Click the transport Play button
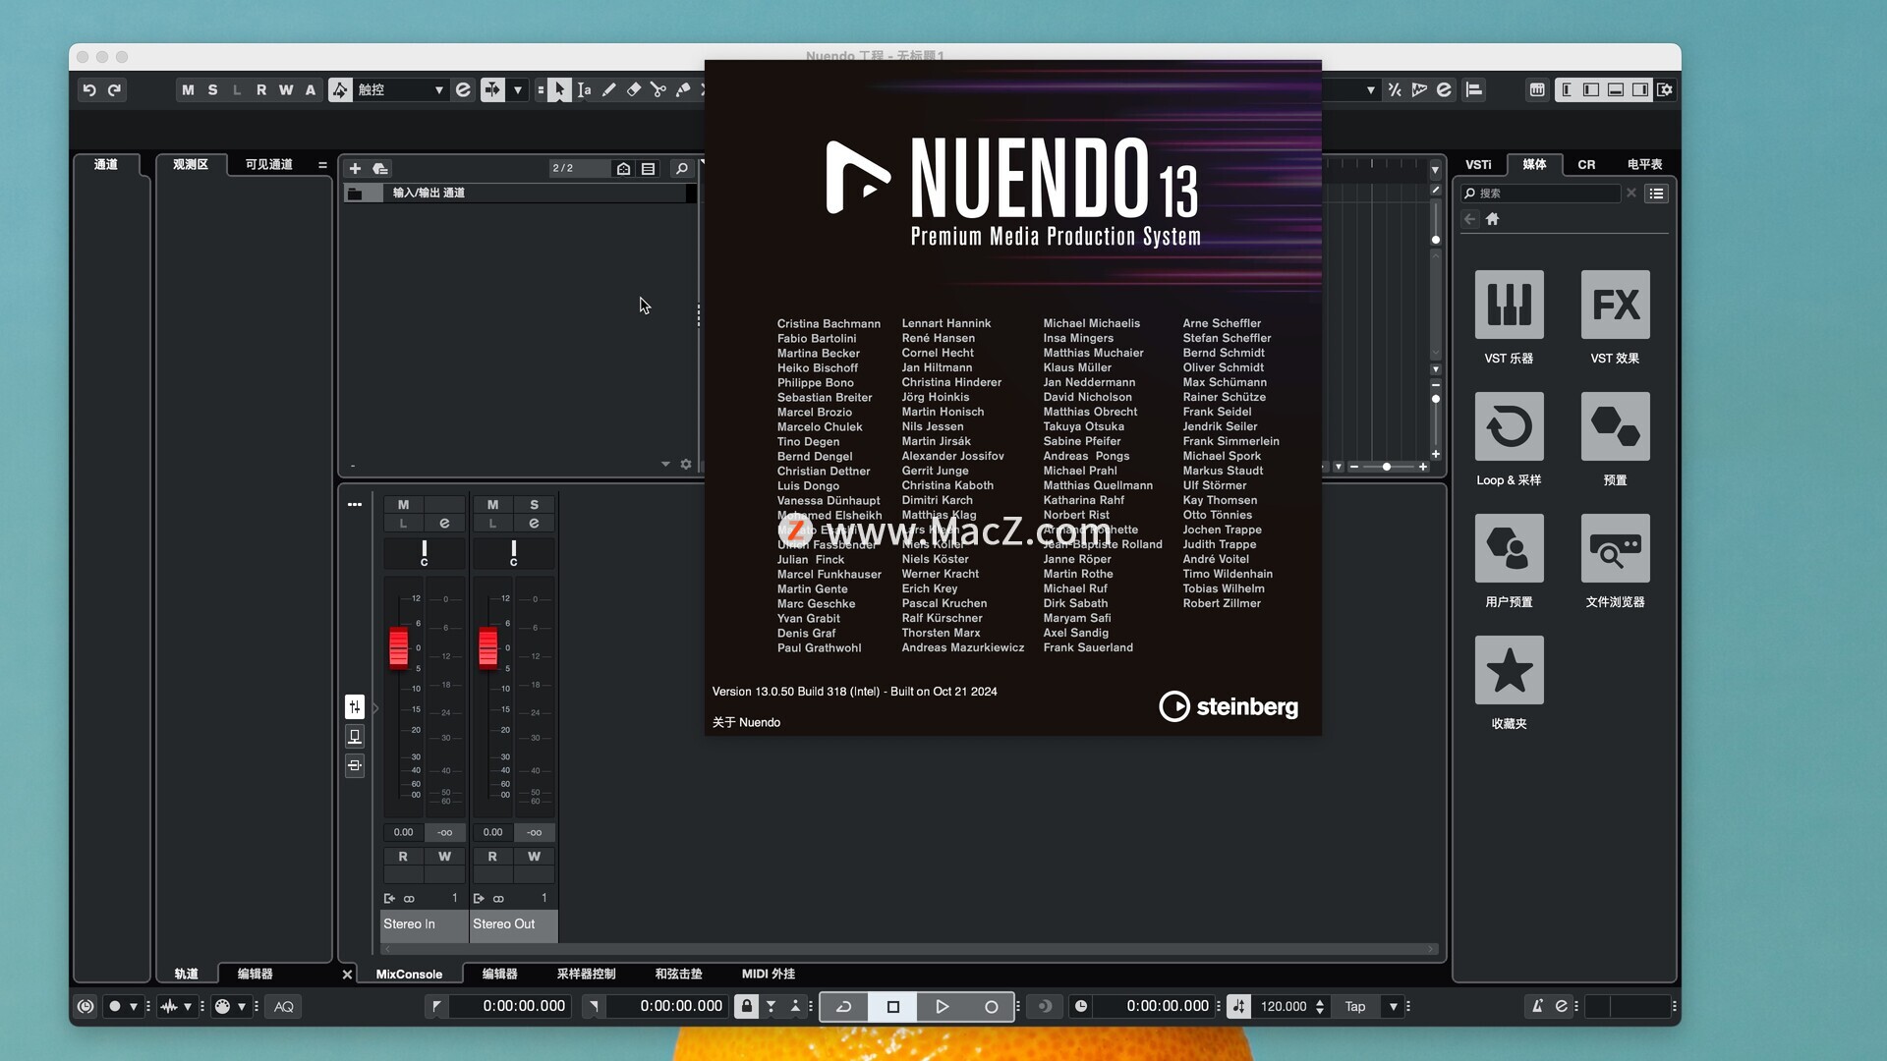Image resolution: width=1887 pixels, height=1061 pixels. (942, 1006)
